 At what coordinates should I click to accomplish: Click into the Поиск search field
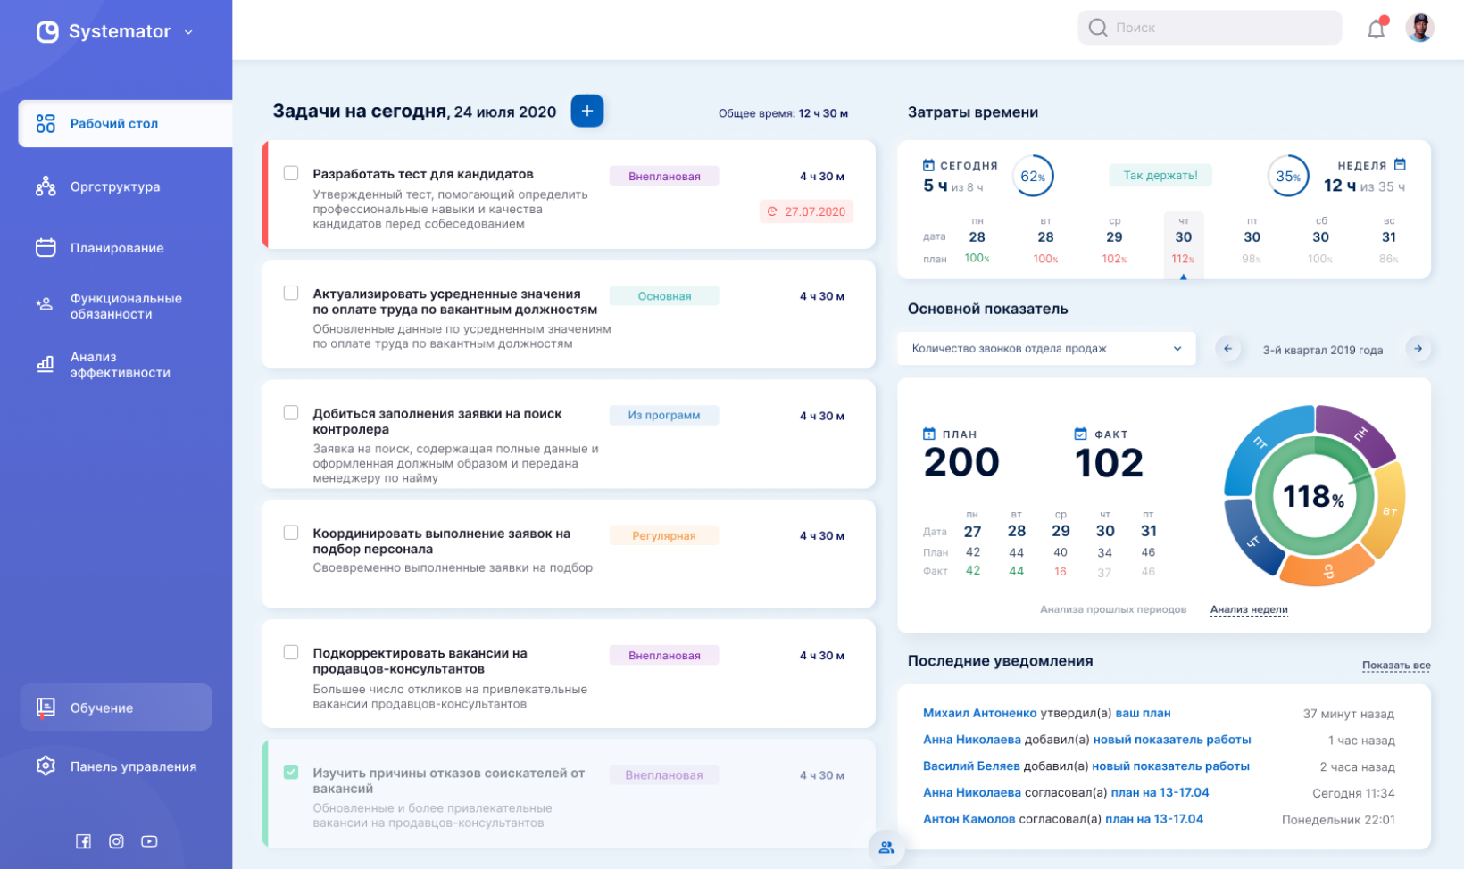pos(1210,28)
